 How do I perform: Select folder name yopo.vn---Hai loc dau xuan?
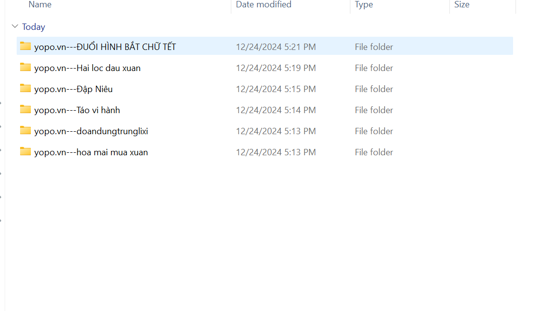[87, 68]
